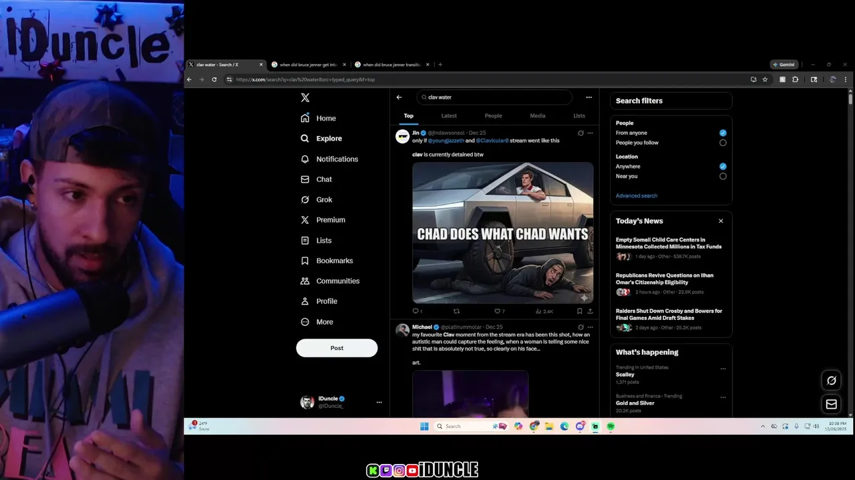Open Profile in the sidebar
Screen dimensions: 855x480
click(x=319, y=301)
